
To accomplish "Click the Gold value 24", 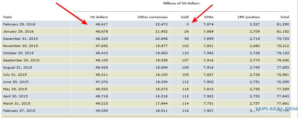I will (186, 31).
